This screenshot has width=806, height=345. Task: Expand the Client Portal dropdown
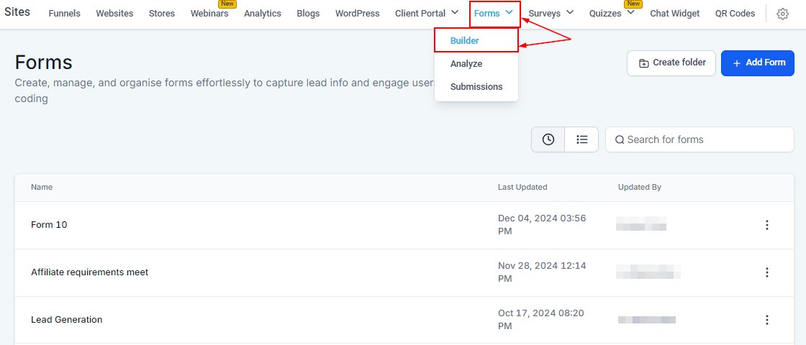coord(455,12)
